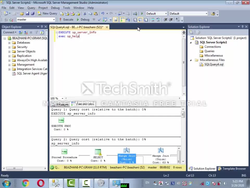The image size is (250, 188).
Task: Click the Decrease Indent icon
Action: pos(165,20)
